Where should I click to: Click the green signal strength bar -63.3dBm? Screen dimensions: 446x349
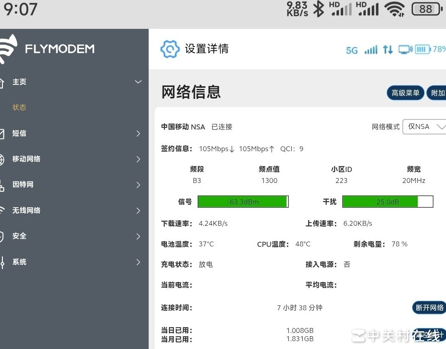pos(243,202)
